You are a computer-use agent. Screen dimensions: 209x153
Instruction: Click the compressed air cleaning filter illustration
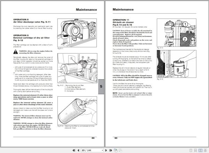point(77,111)
